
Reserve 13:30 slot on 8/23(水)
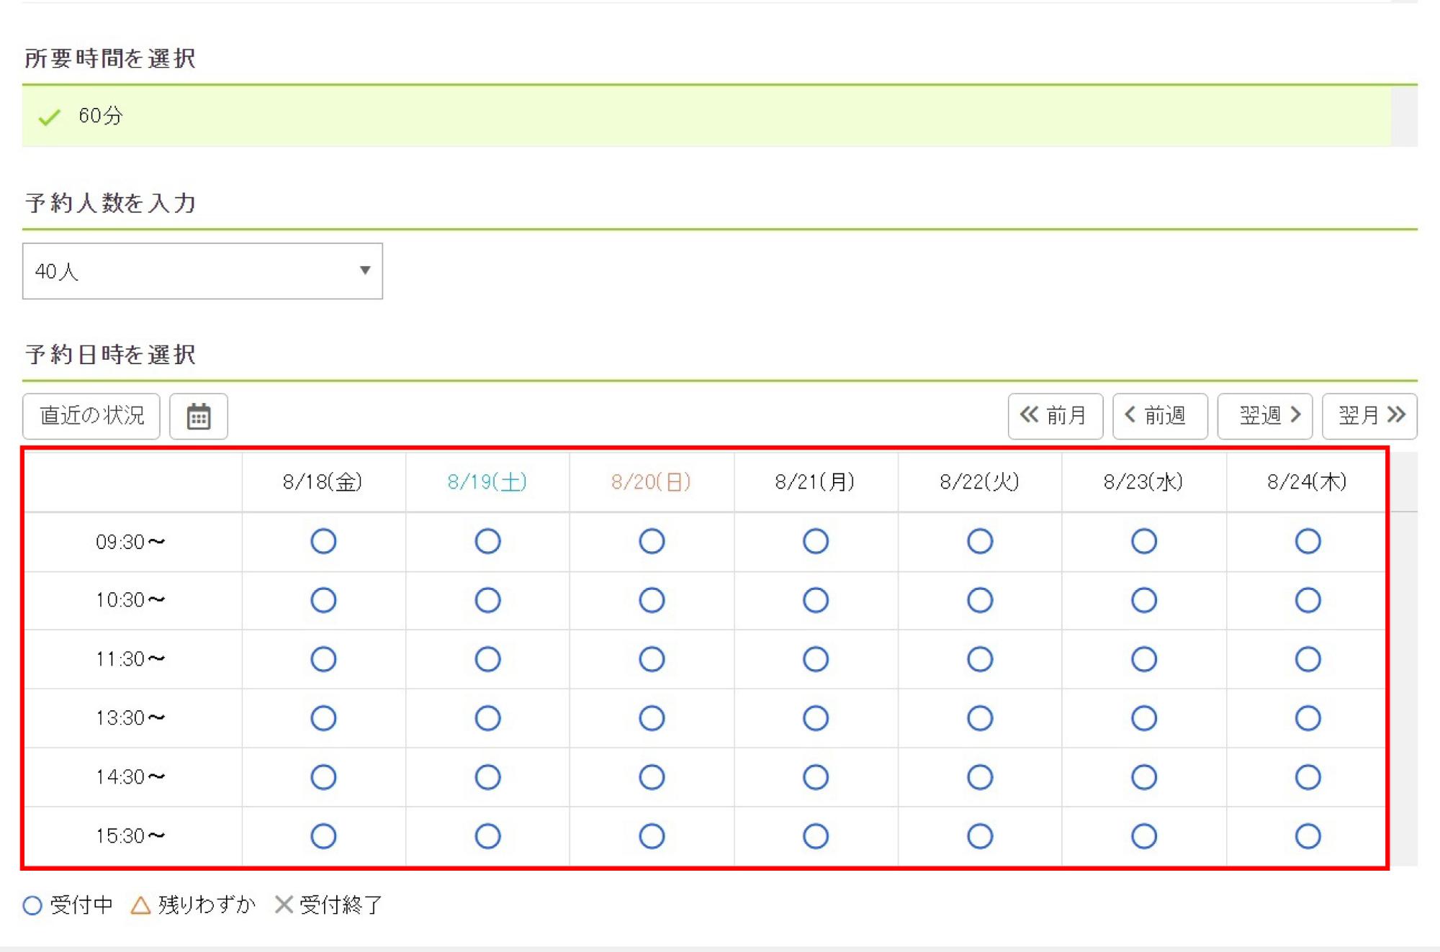point(1144,718)
